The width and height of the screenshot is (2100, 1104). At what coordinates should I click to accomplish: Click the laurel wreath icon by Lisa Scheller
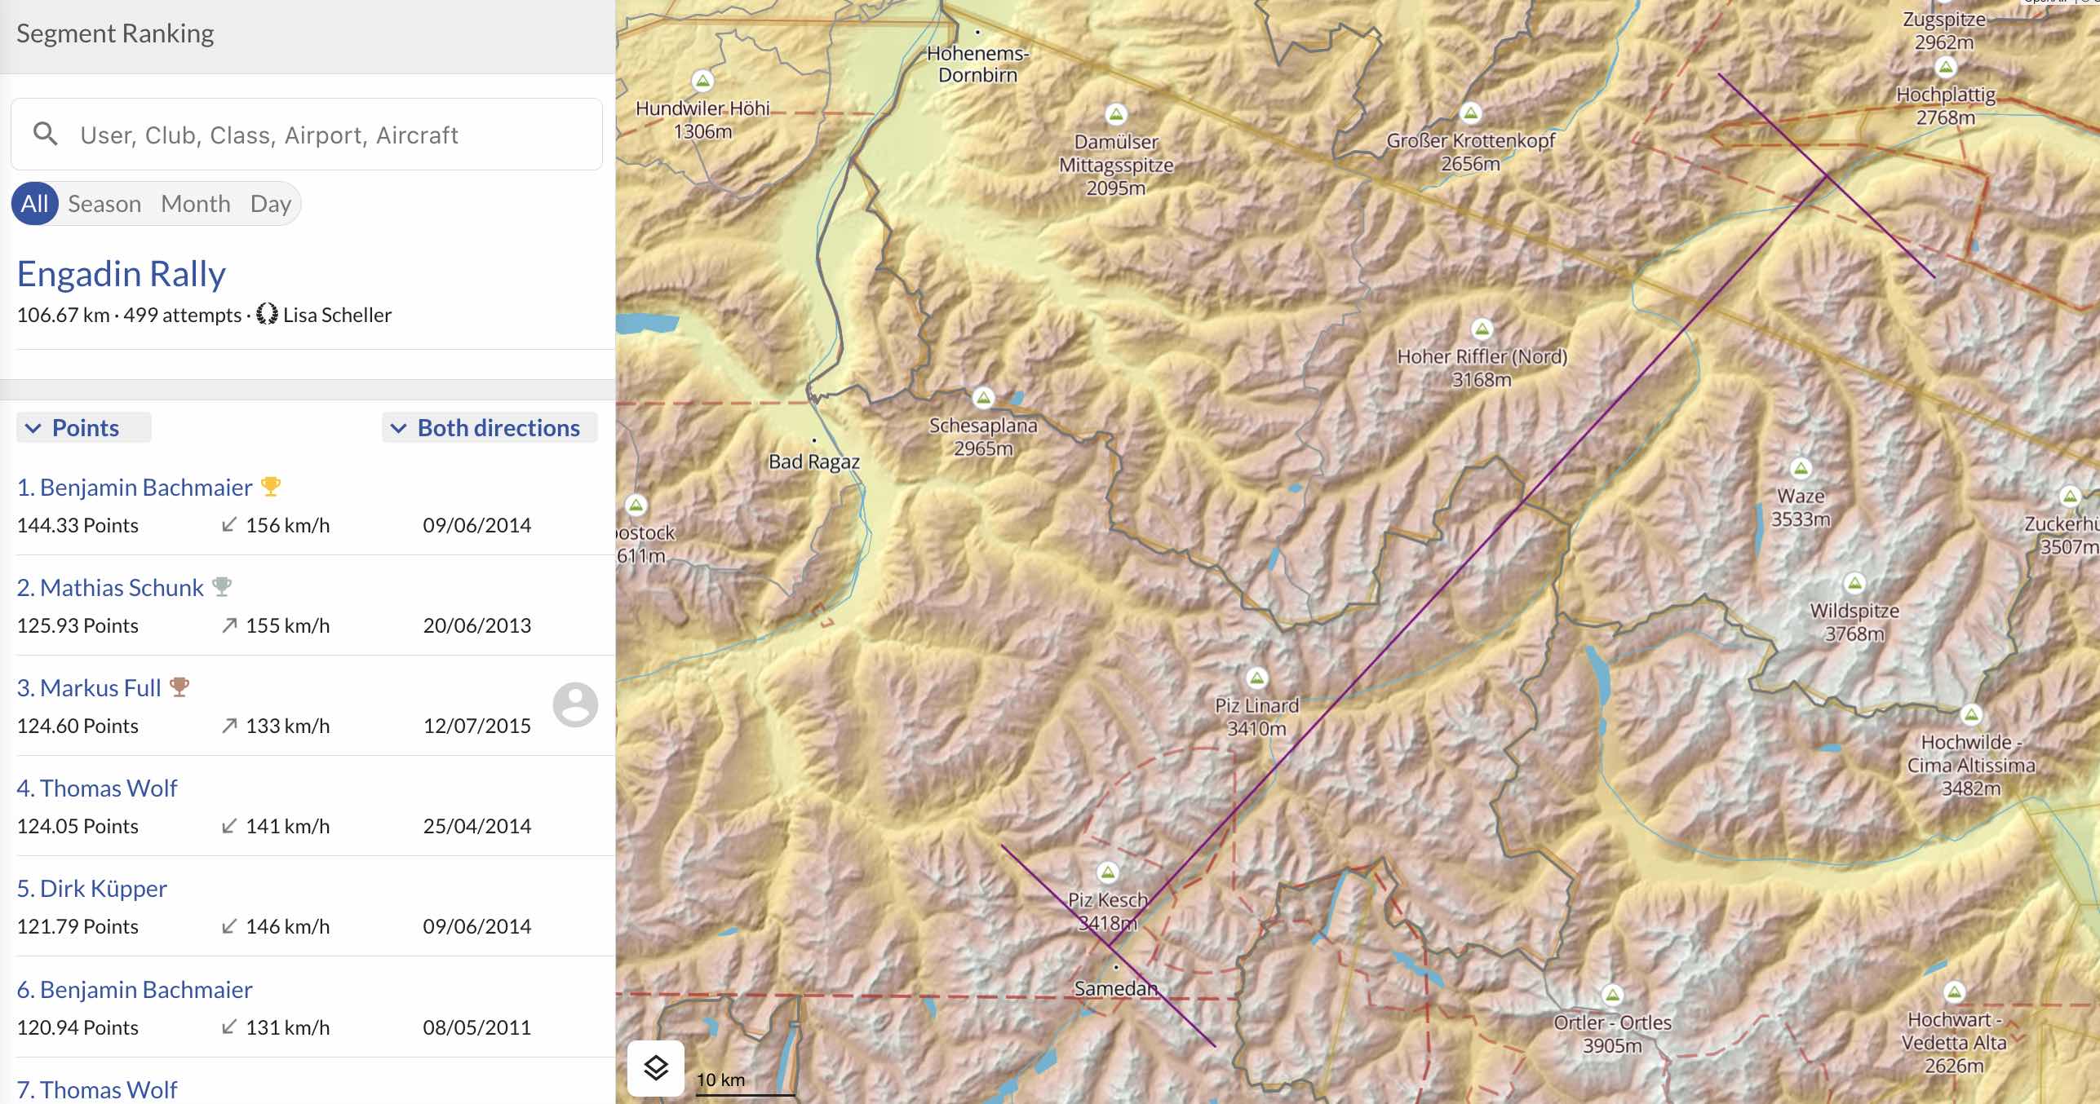coord(267,315)
